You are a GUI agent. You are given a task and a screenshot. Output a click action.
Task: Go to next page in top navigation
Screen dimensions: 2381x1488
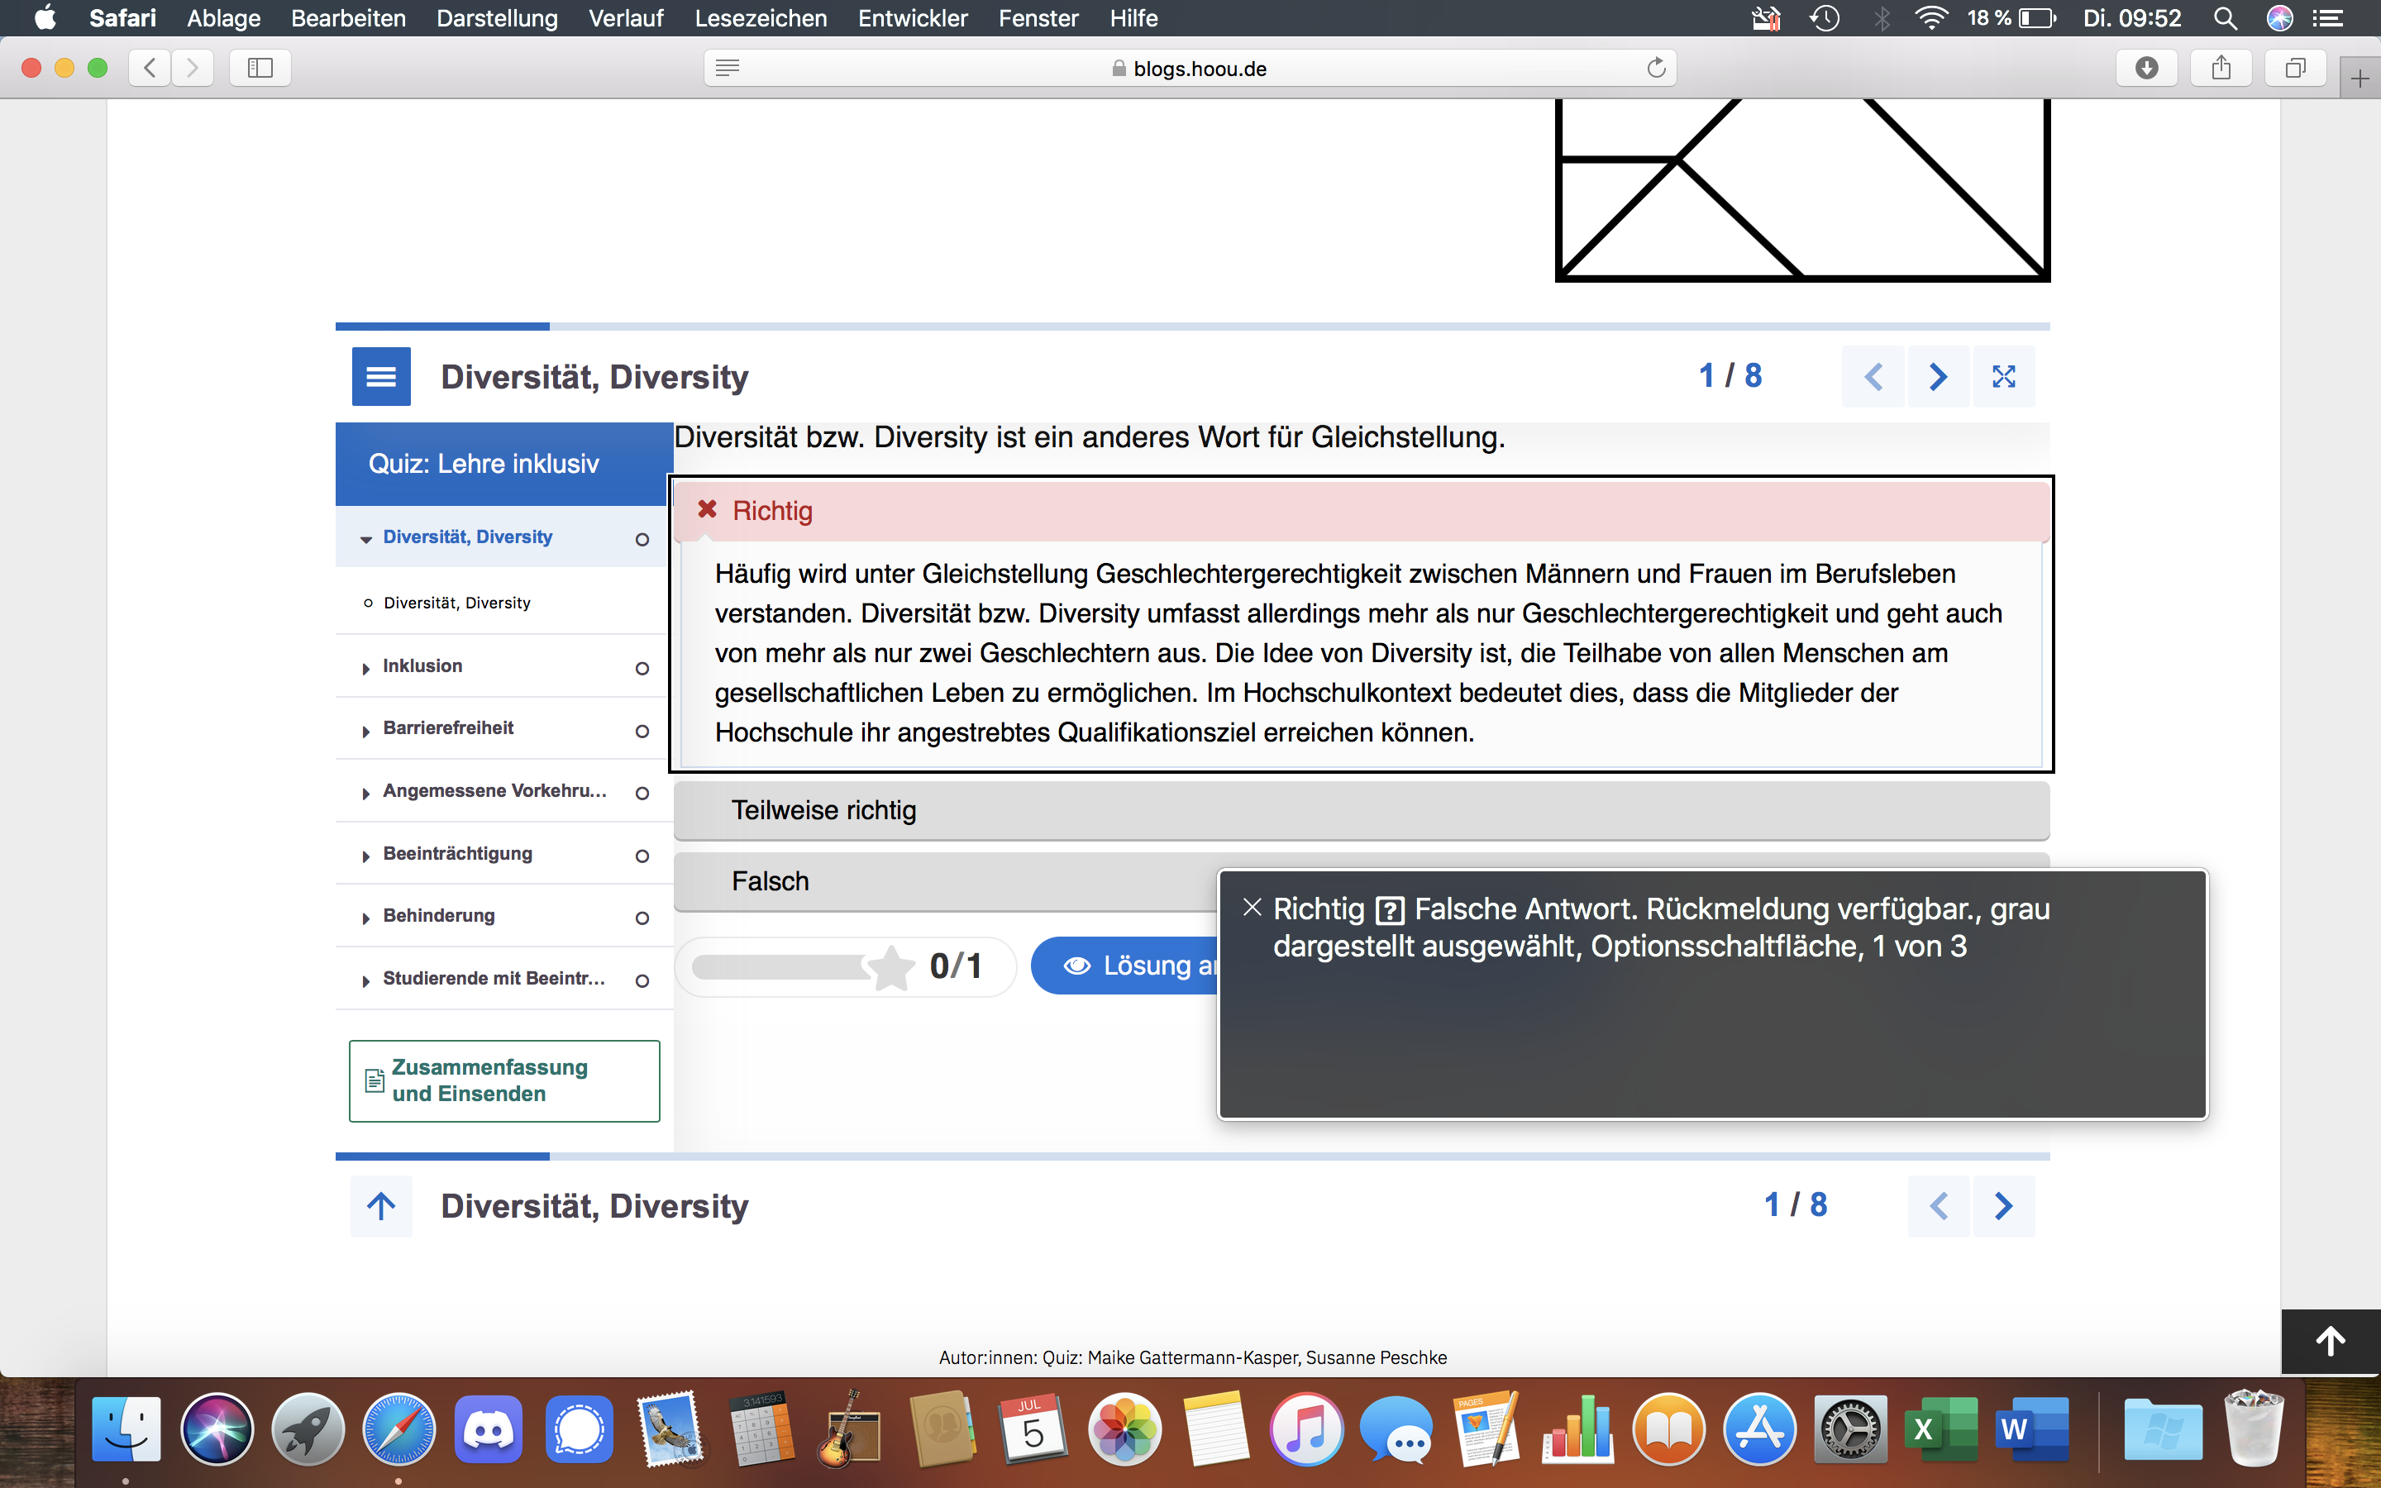click(x=1938, y=376)
